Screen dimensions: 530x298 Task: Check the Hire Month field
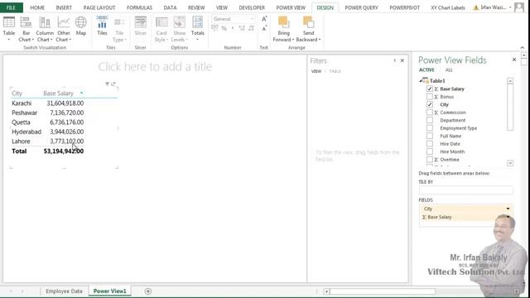430,151
